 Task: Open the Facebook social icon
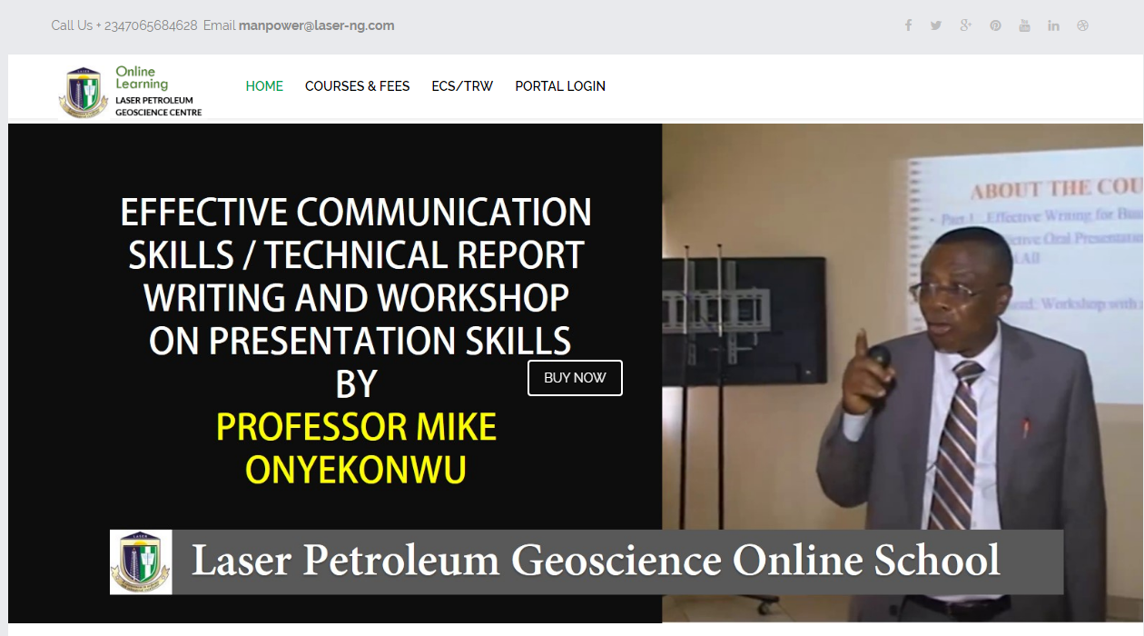click(908, 25)
